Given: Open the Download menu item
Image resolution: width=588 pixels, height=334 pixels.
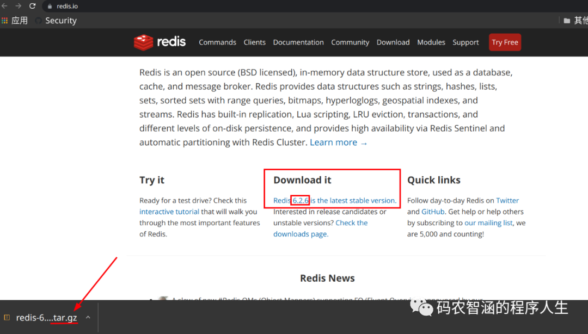Looking at the screenshot, I should coord(394,42).
